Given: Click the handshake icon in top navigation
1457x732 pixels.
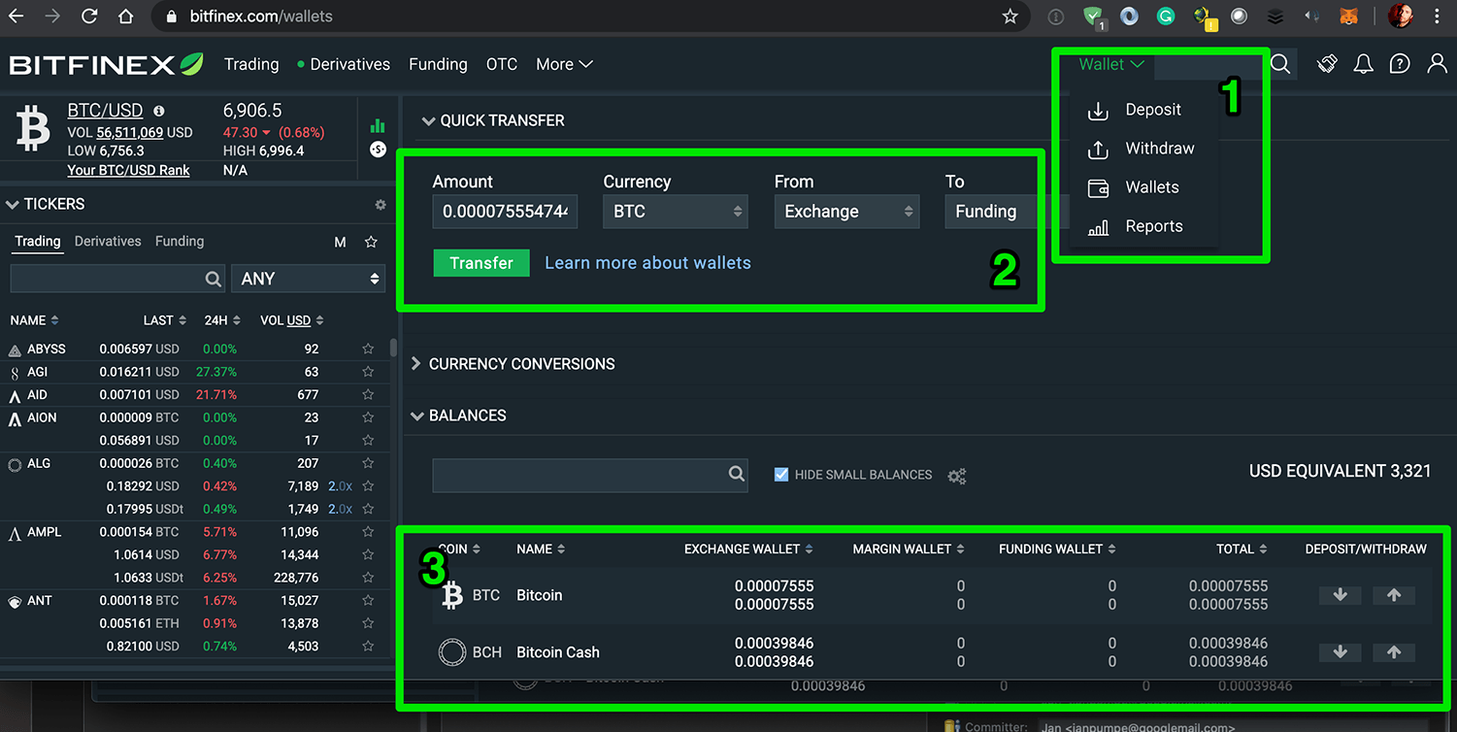Looking at the screenshot, I should click(1327, 64).
